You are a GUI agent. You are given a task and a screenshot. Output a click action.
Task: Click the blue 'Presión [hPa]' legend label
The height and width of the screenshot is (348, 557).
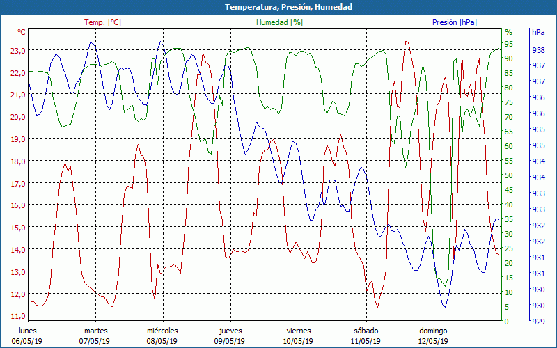455,22
